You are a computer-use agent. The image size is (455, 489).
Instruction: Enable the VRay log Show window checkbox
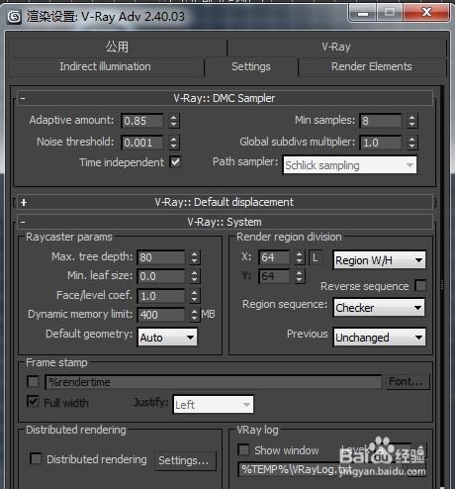coord(243,449)
